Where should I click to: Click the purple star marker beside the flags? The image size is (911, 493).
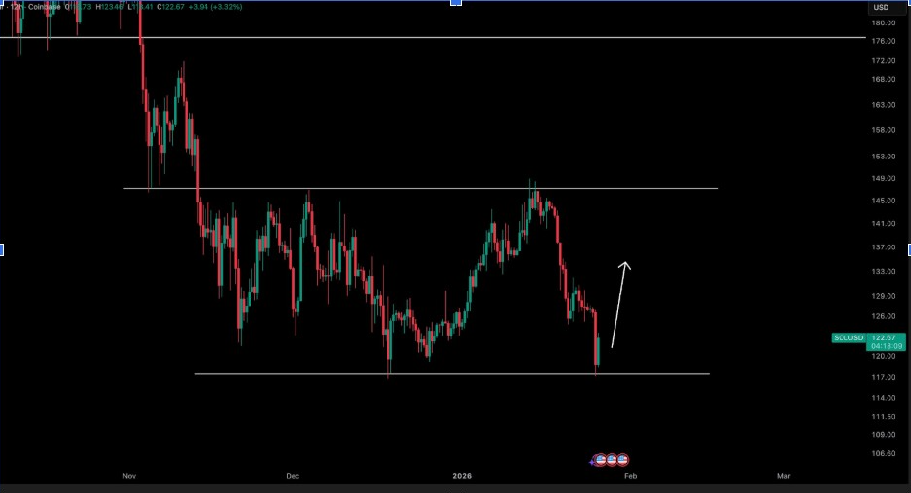(592, 463)
